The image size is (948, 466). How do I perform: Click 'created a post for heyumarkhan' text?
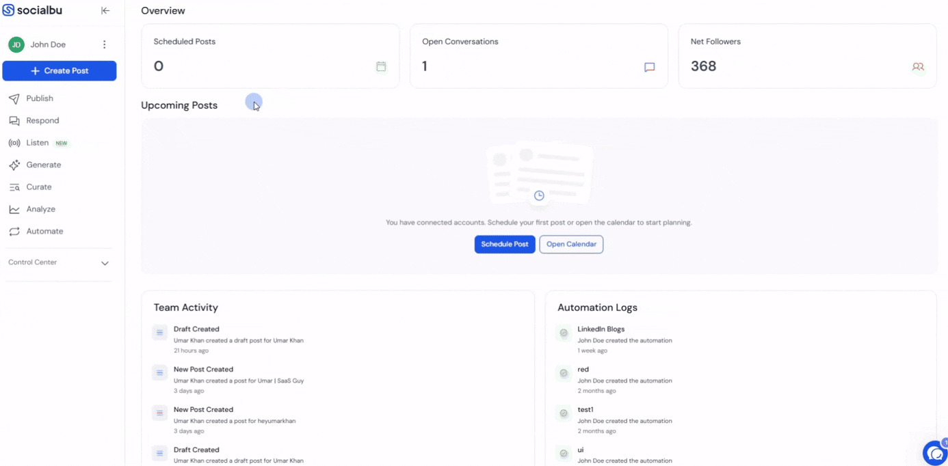(249, 421)
